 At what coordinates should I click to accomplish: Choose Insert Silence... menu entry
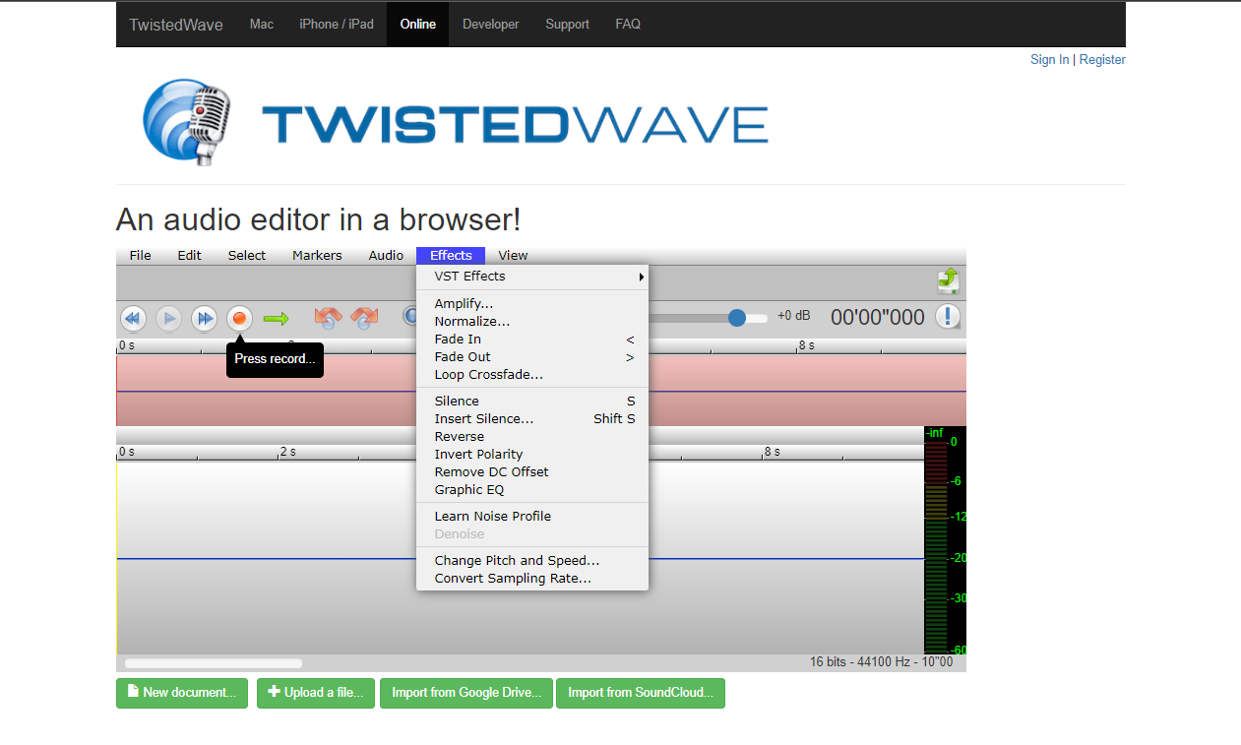click(x=532, y=419)
